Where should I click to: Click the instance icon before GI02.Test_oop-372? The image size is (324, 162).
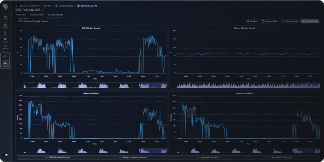(78, 6)
